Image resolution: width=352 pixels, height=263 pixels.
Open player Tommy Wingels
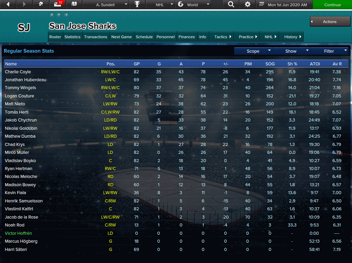tap(20, 88)
